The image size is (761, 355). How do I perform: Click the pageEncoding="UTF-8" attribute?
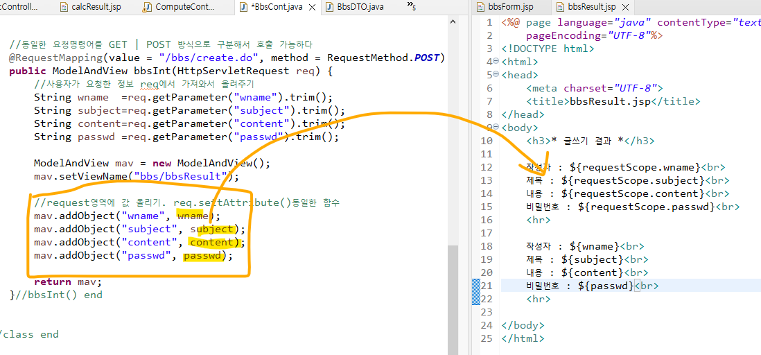588,35
